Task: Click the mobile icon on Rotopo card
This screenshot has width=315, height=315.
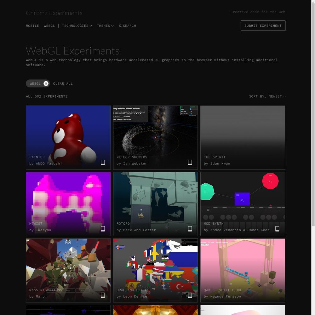Action: point(190,229)
